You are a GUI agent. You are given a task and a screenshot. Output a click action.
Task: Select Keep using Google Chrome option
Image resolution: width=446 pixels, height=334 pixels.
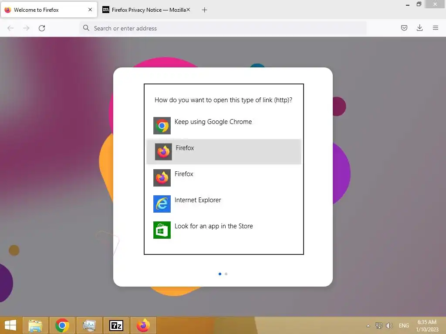pos(223,126)
